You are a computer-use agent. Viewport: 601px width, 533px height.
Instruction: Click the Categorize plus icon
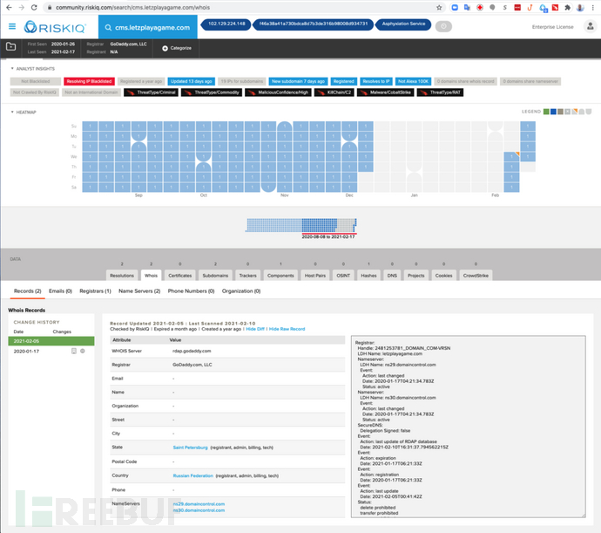coord(165,48)
